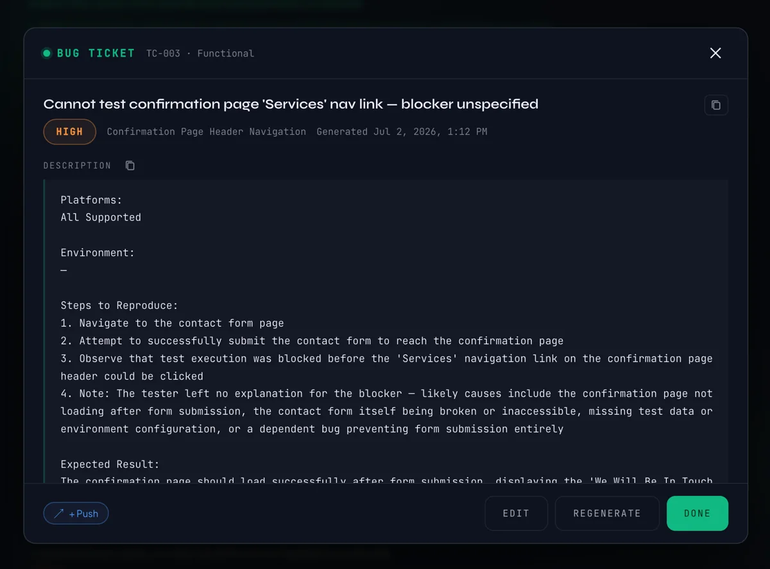
Task: Copy the description via icon beside DESCRIPTION
Action: tap(130, 166)
